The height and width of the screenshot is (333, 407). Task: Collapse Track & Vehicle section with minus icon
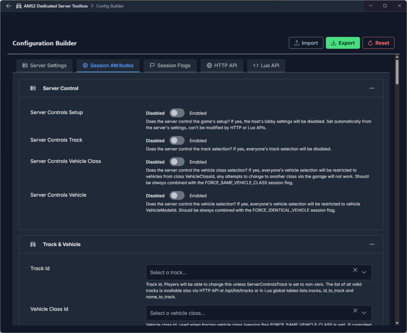coord(372,245)
